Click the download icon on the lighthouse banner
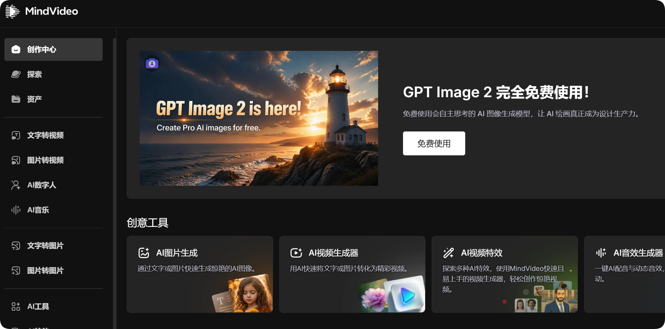Image resolution: width=665 pixels, height=329 pixels. (x=152, y=64)
